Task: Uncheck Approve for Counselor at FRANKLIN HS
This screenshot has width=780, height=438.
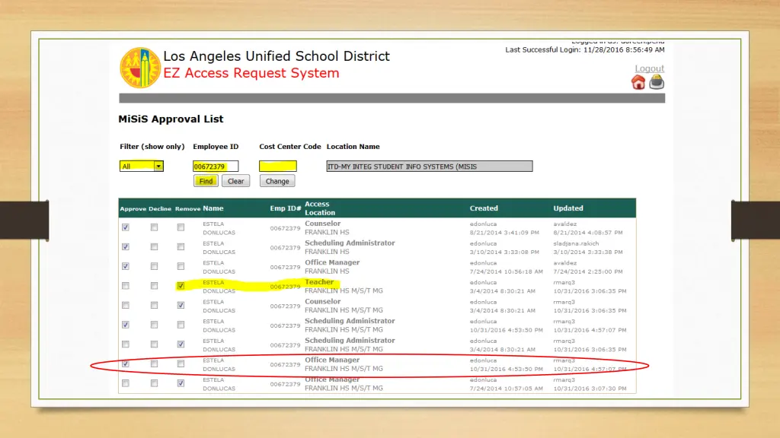Action: point(126,227)
